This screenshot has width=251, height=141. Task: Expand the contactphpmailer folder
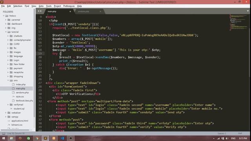pos(8,40)
